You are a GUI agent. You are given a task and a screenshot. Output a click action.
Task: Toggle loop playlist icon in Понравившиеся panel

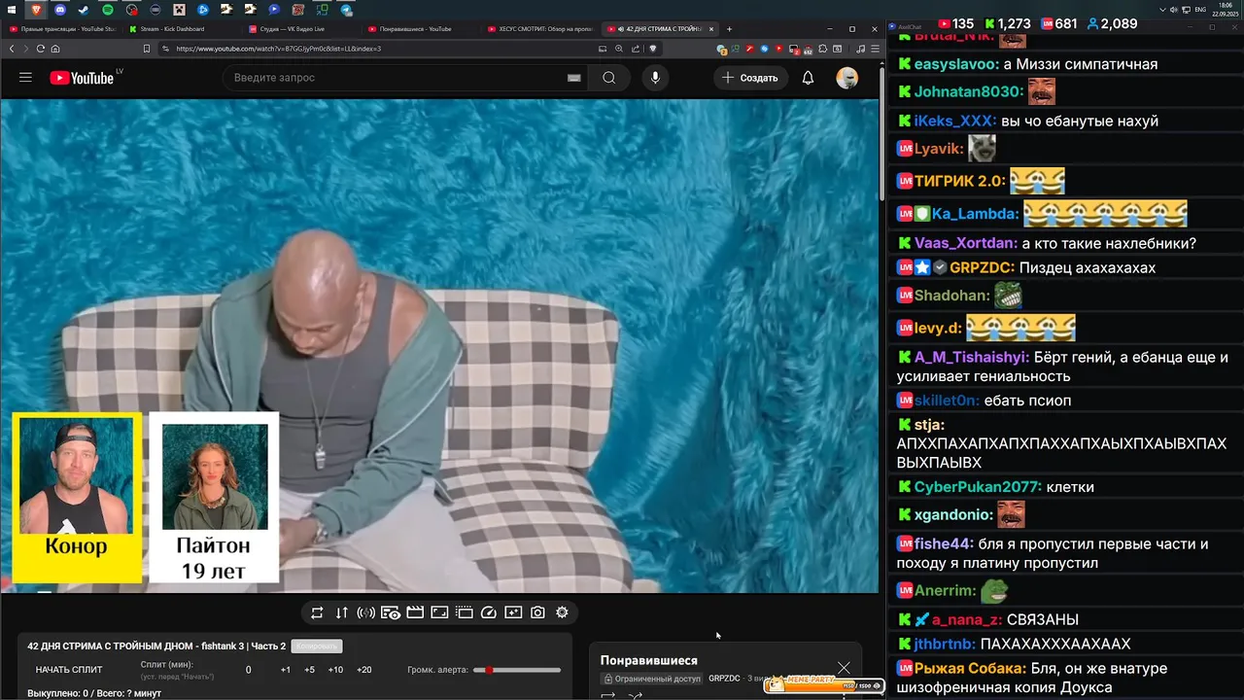pos(608,695)
